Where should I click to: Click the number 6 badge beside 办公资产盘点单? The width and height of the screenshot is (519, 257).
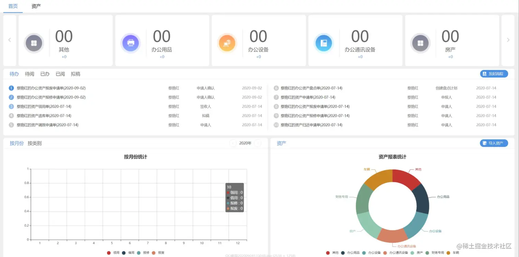point(276,88)
